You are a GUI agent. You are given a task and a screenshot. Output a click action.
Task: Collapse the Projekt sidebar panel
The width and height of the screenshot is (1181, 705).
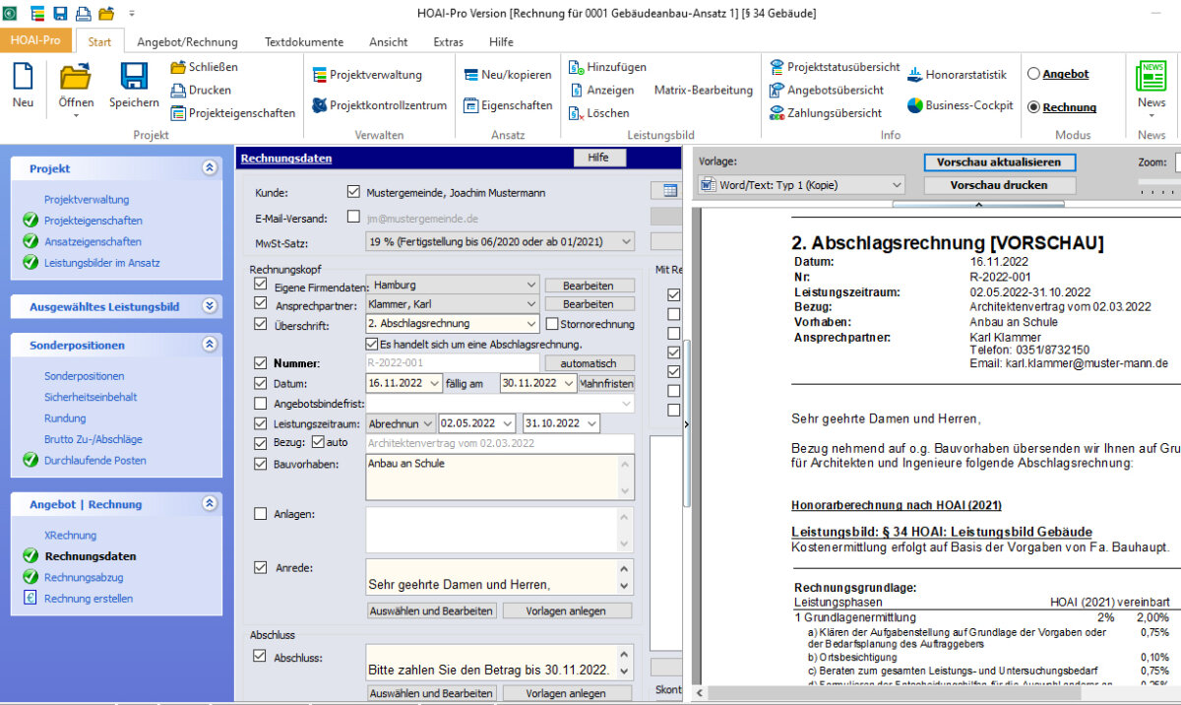coord(209,168)
